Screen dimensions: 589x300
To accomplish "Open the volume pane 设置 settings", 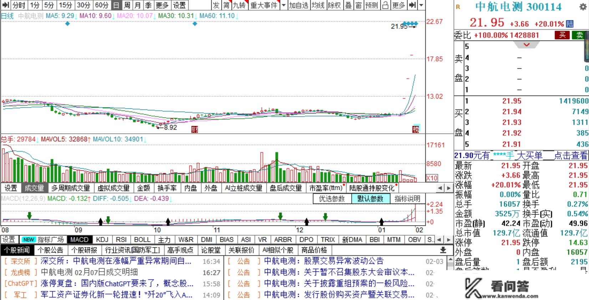I will (x=11, y=188).
